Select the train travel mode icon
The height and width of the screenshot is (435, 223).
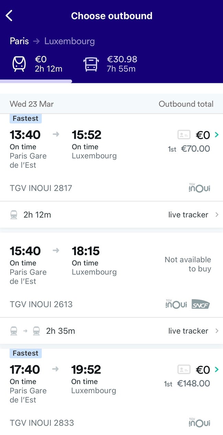coord(19,64)
